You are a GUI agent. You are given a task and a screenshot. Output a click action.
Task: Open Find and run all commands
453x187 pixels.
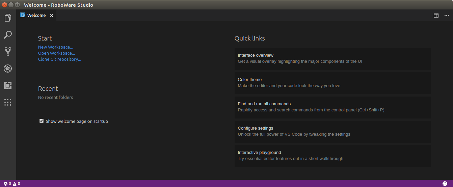[x=332, y=107]
